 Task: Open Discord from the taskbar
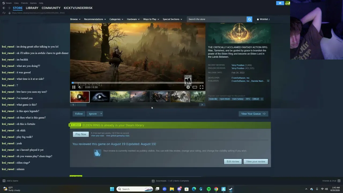coord(179,189)
